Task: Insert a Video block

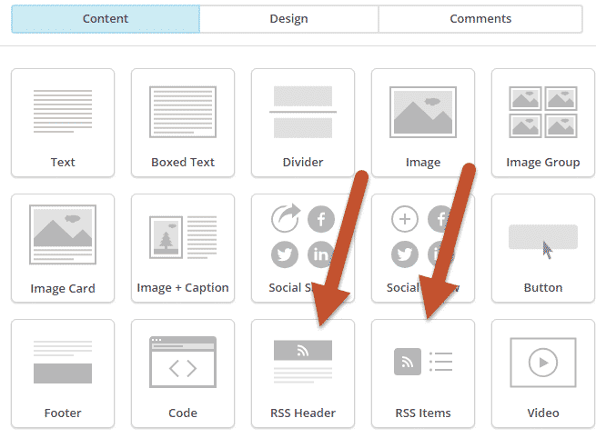Action: coord(543,373)
